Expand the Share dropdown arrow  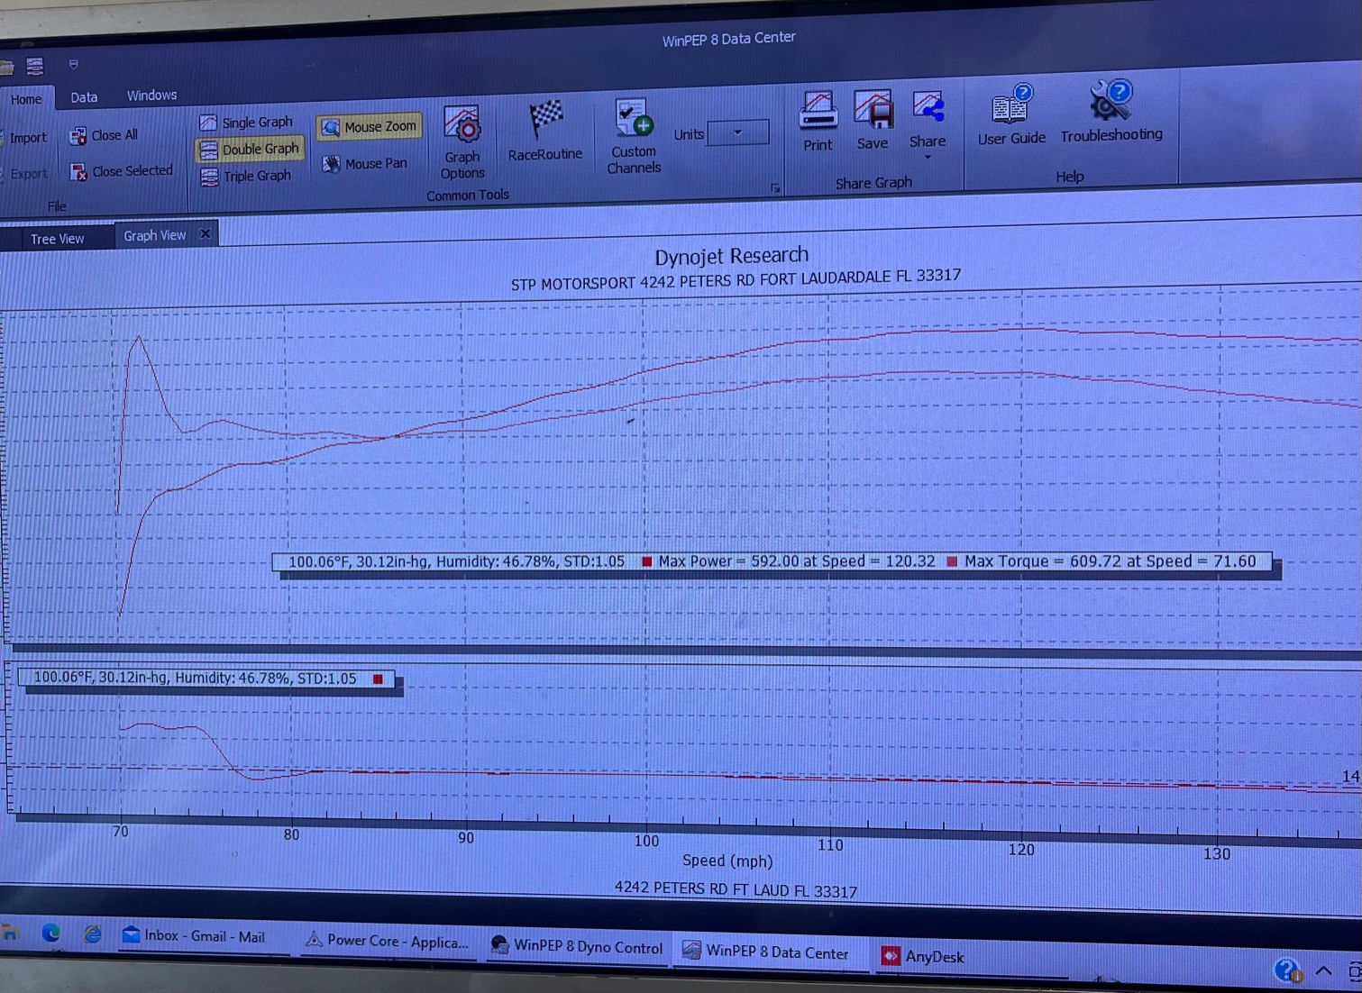pyautogui.click(x=928, y=158)
